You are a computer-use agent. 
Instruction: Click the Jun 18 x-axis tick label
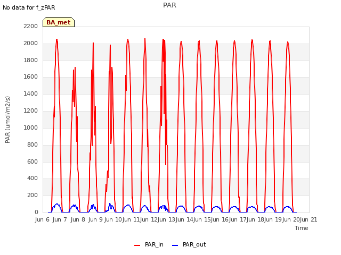(255, 219)
